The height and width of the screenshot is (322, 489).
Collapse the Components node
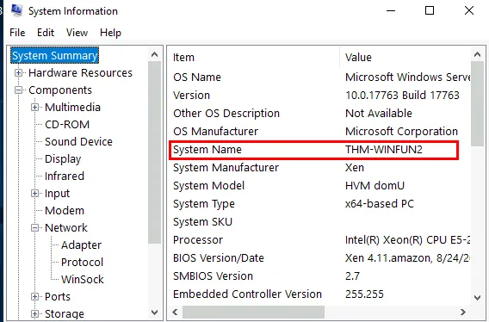[x=18, y=90]
